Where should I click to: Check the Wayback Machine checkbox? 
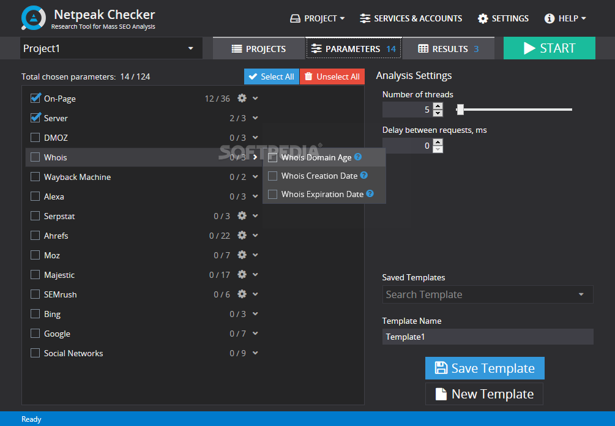point(35,176)
